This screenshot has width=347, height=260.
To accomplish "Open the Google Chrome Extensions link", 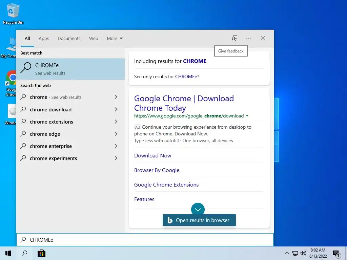I will 166,185.
